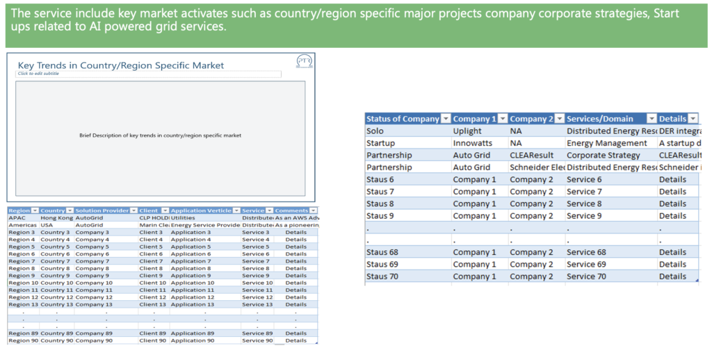Expand the Application Verticle filter dropdown
Viewport: 712px width, 348px height.
pyautogui.click(x=236, y=210)
